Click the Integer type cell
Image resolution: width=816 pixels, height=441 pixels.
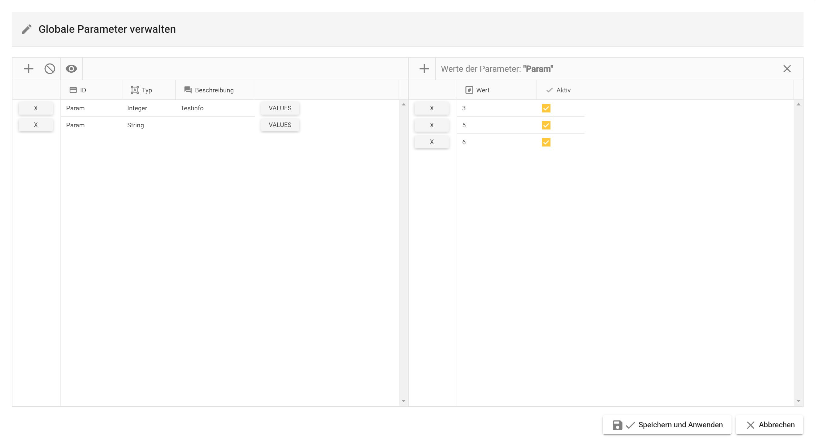pos(149,108)
